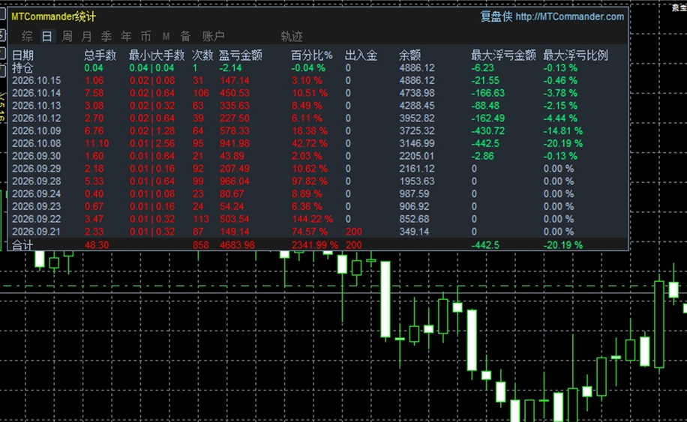Screen dimensions: 687x422
Task: Select the 2026.09.23 date row
Action: [x=36, y=207]
